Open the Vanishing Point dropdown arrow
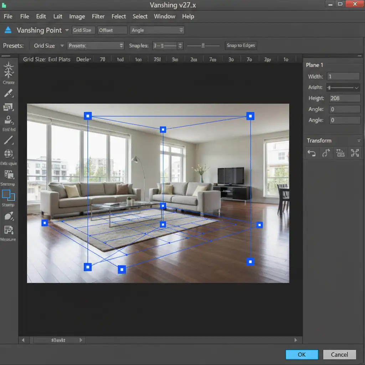Image resolution: width=365 pixels, height=365 pixels. pyautogui.click(x=67, y=30)
